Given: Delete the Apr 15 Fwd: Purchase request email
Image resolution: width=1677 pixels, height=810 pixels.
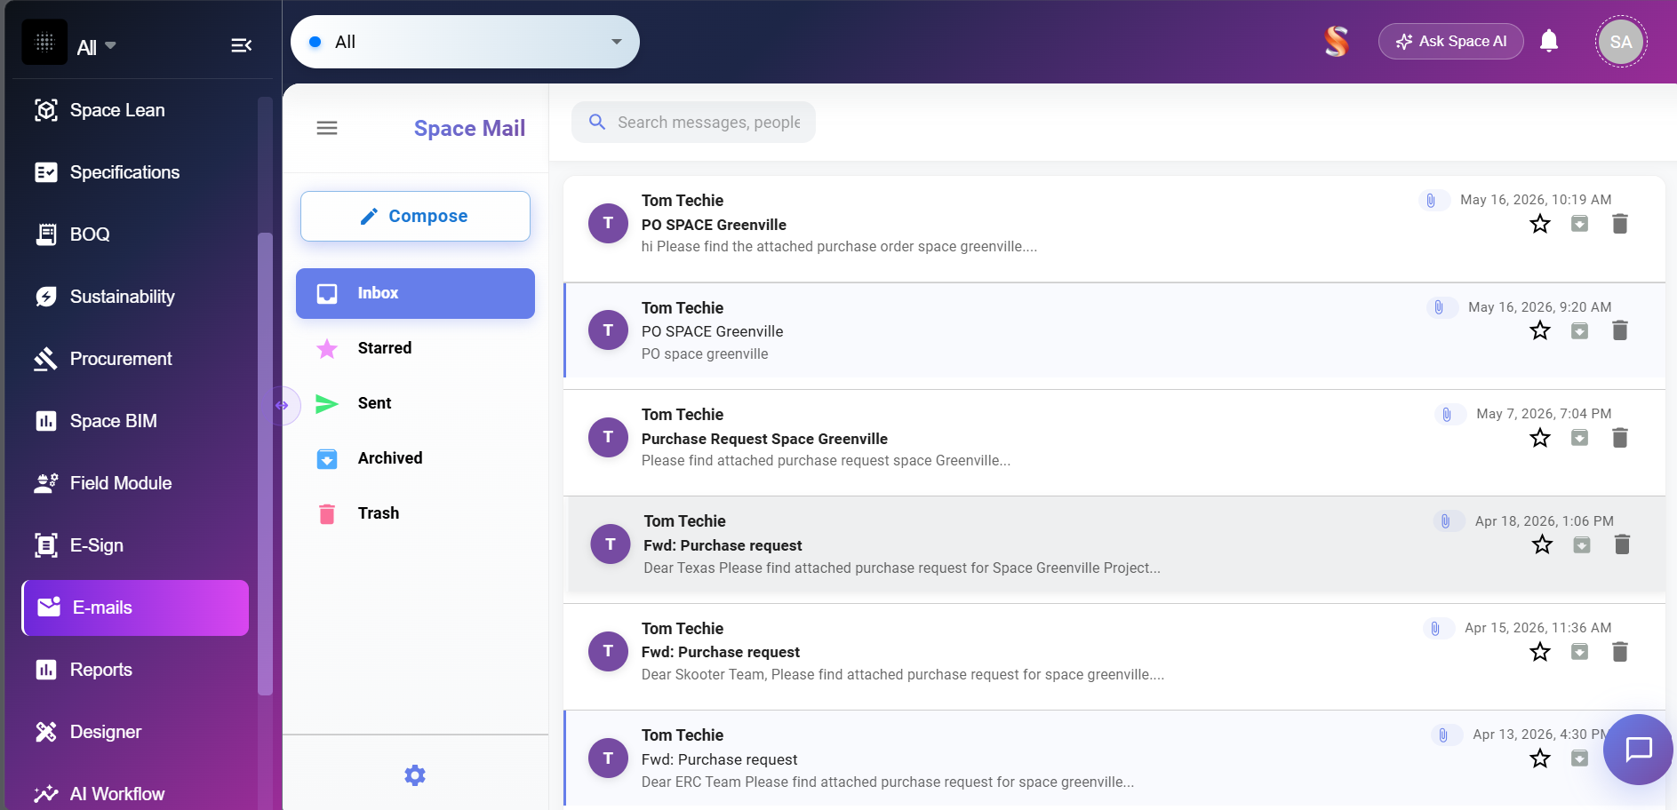Looking at the screenshot, I should pyautogui.click(x=1620, y=652).
